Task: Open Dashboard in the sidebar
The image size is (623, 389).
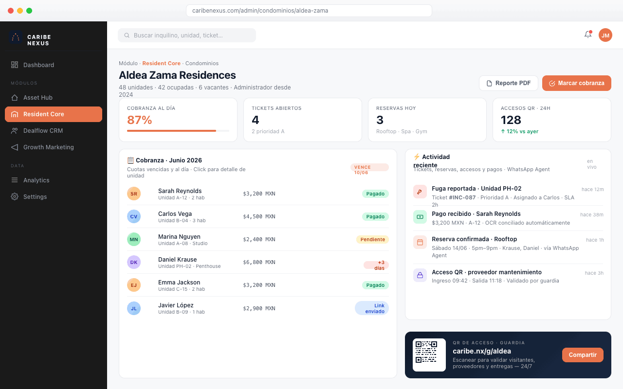Action: click(x=54, y=65)
